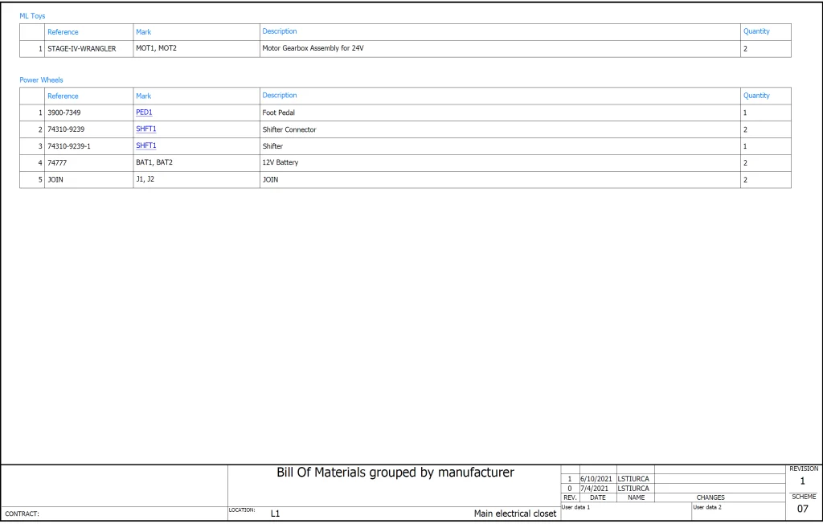823x524 pixels.
Task: Click the 12V Battery description cell
Action: [280, 163]
